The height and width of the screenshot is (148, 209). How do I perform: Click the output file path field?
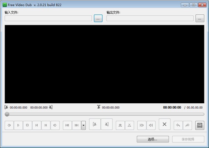pyautogui.click(x=150, y=18)
